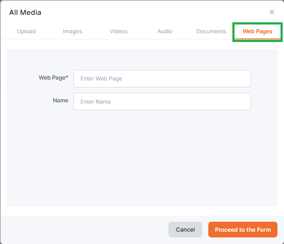Click empty space below the Name field
This screenshot has height=244, width=284.
tap(142, 157)
